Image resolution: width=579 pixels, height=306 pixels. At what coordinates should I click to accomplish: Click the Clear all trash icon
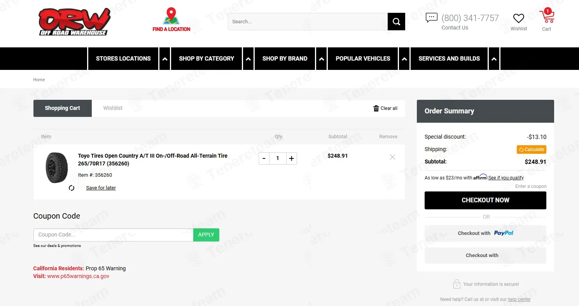tap(376, 108)
